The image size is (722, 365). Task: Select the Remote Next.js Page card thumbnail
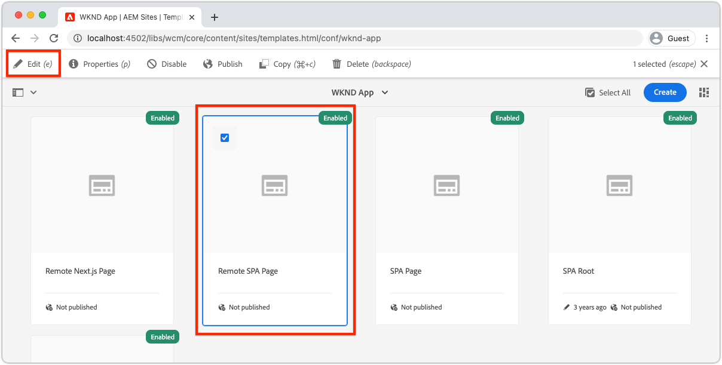pyautogui.click(x=102, y=185)
